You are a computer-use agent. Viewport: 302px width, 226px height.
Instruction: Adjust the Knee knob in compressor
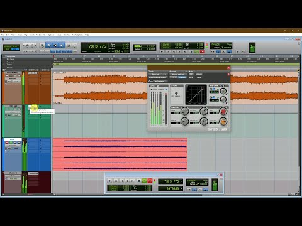point(184,111)
